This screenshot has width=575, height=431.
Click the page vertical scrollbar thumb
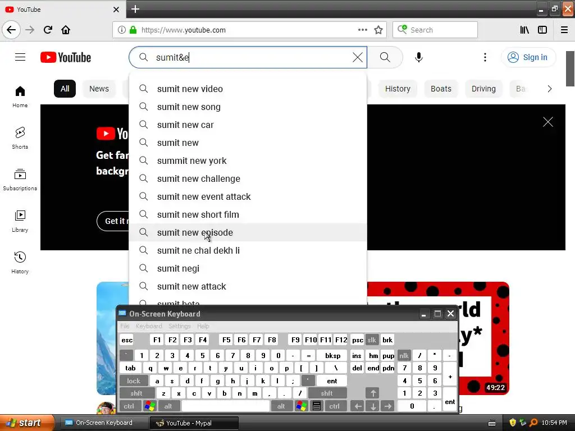pyautogui.click(x=571, y=68)
